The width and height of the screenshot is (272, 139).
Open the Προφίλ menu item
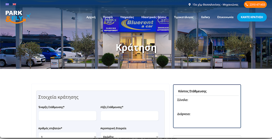click(x=108, y=17)
